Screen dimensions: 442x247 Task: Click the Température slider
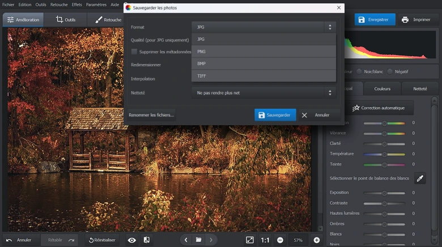384,154
